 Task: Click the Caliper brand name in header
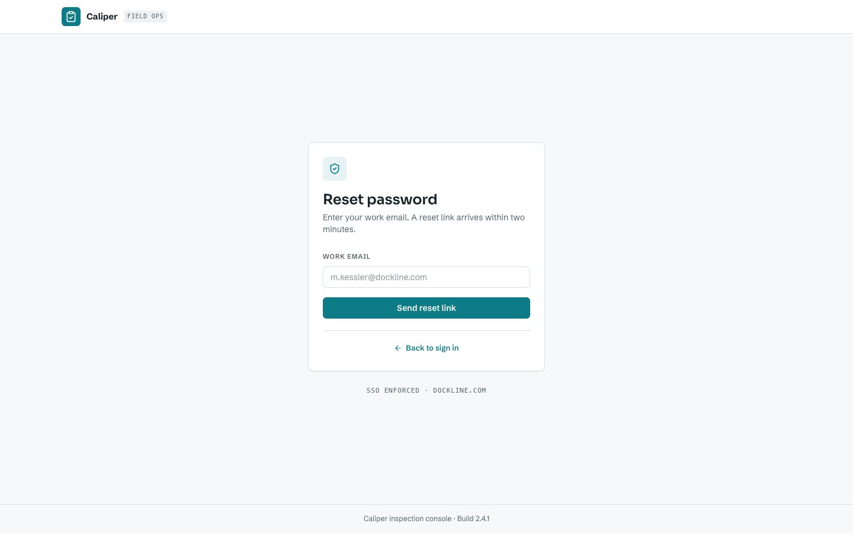(x=102, y=17)
